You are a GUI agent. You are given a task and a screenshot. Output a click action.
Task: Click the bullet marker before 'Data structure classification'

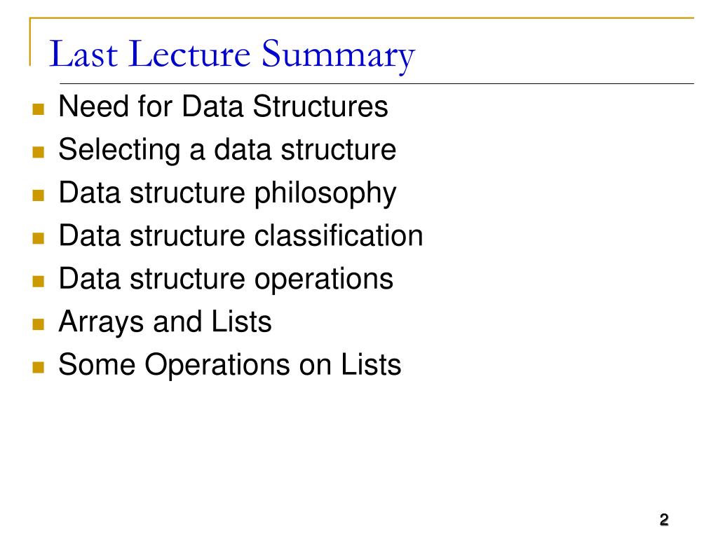pos(39,238)
